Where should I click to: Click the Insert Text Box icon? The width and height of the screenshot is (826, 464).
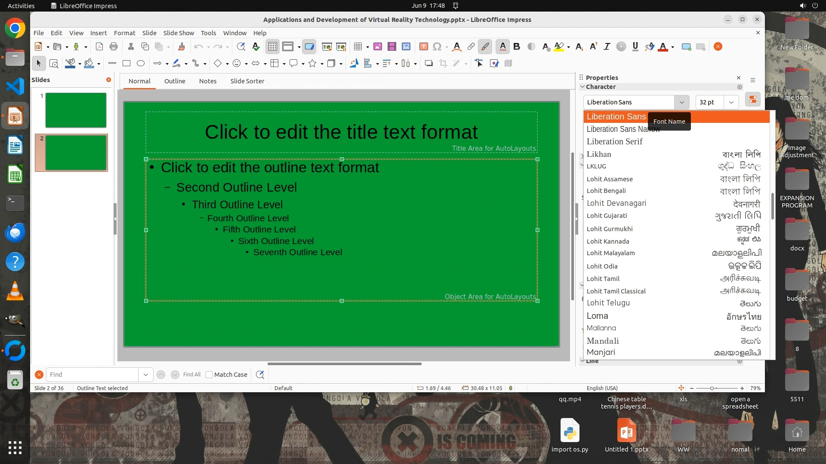click(x=423, y=47)
